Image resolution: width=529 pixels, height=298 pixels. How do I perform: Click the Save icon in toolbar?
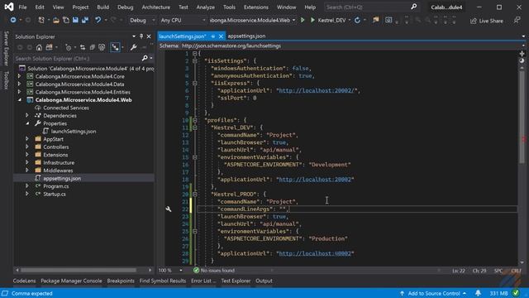point(75,20)
